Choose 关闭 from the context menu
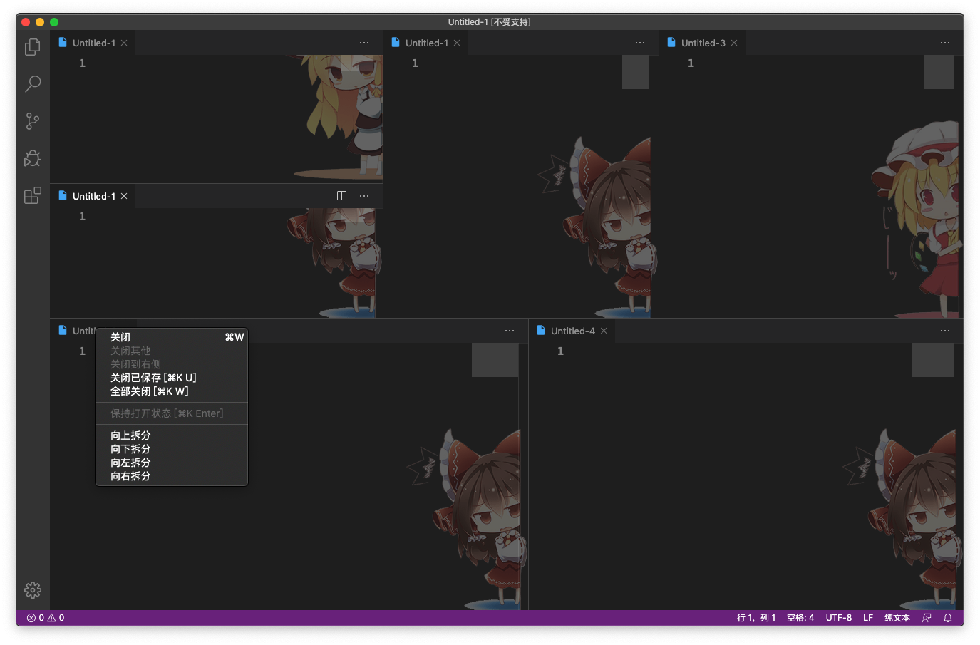The image size is (980, 645). tap(172, 337)
